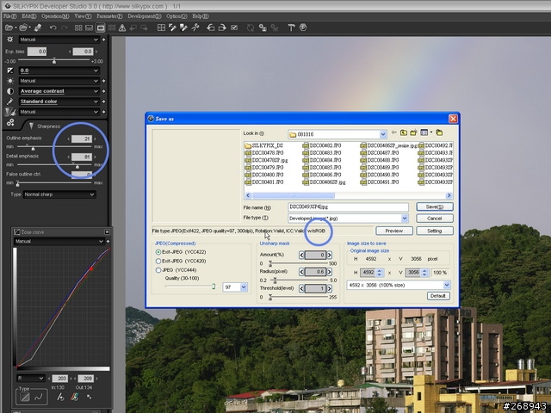
Task: Click the Unsharp mask Amount slider
Action: point(300,263)
